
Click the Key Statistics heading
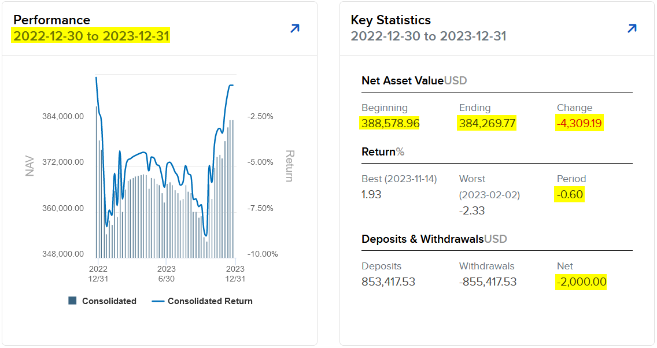390,20
